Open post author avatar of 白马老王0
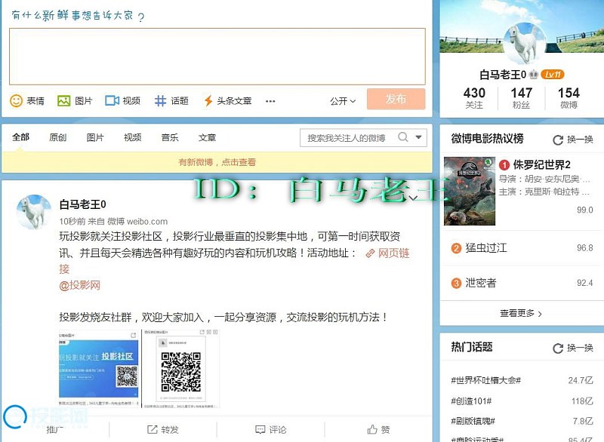 [33, 212]
